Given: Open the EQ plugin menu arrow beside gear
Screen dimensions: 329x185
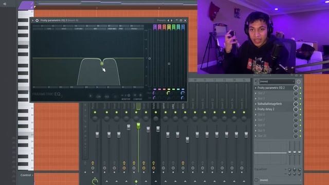Looking at the screenshot, I should [x=33, y=21].
